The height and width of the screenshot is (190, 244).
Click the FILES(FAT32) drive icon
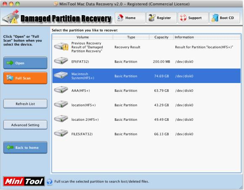click(61, 133)
